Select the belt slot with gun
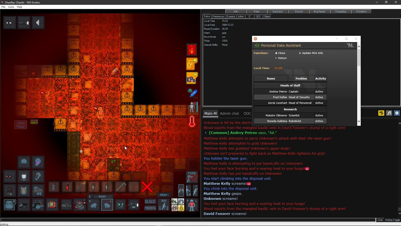Image resolution: width=401 pixels, height=226 pixels. [x=38, y=205]
